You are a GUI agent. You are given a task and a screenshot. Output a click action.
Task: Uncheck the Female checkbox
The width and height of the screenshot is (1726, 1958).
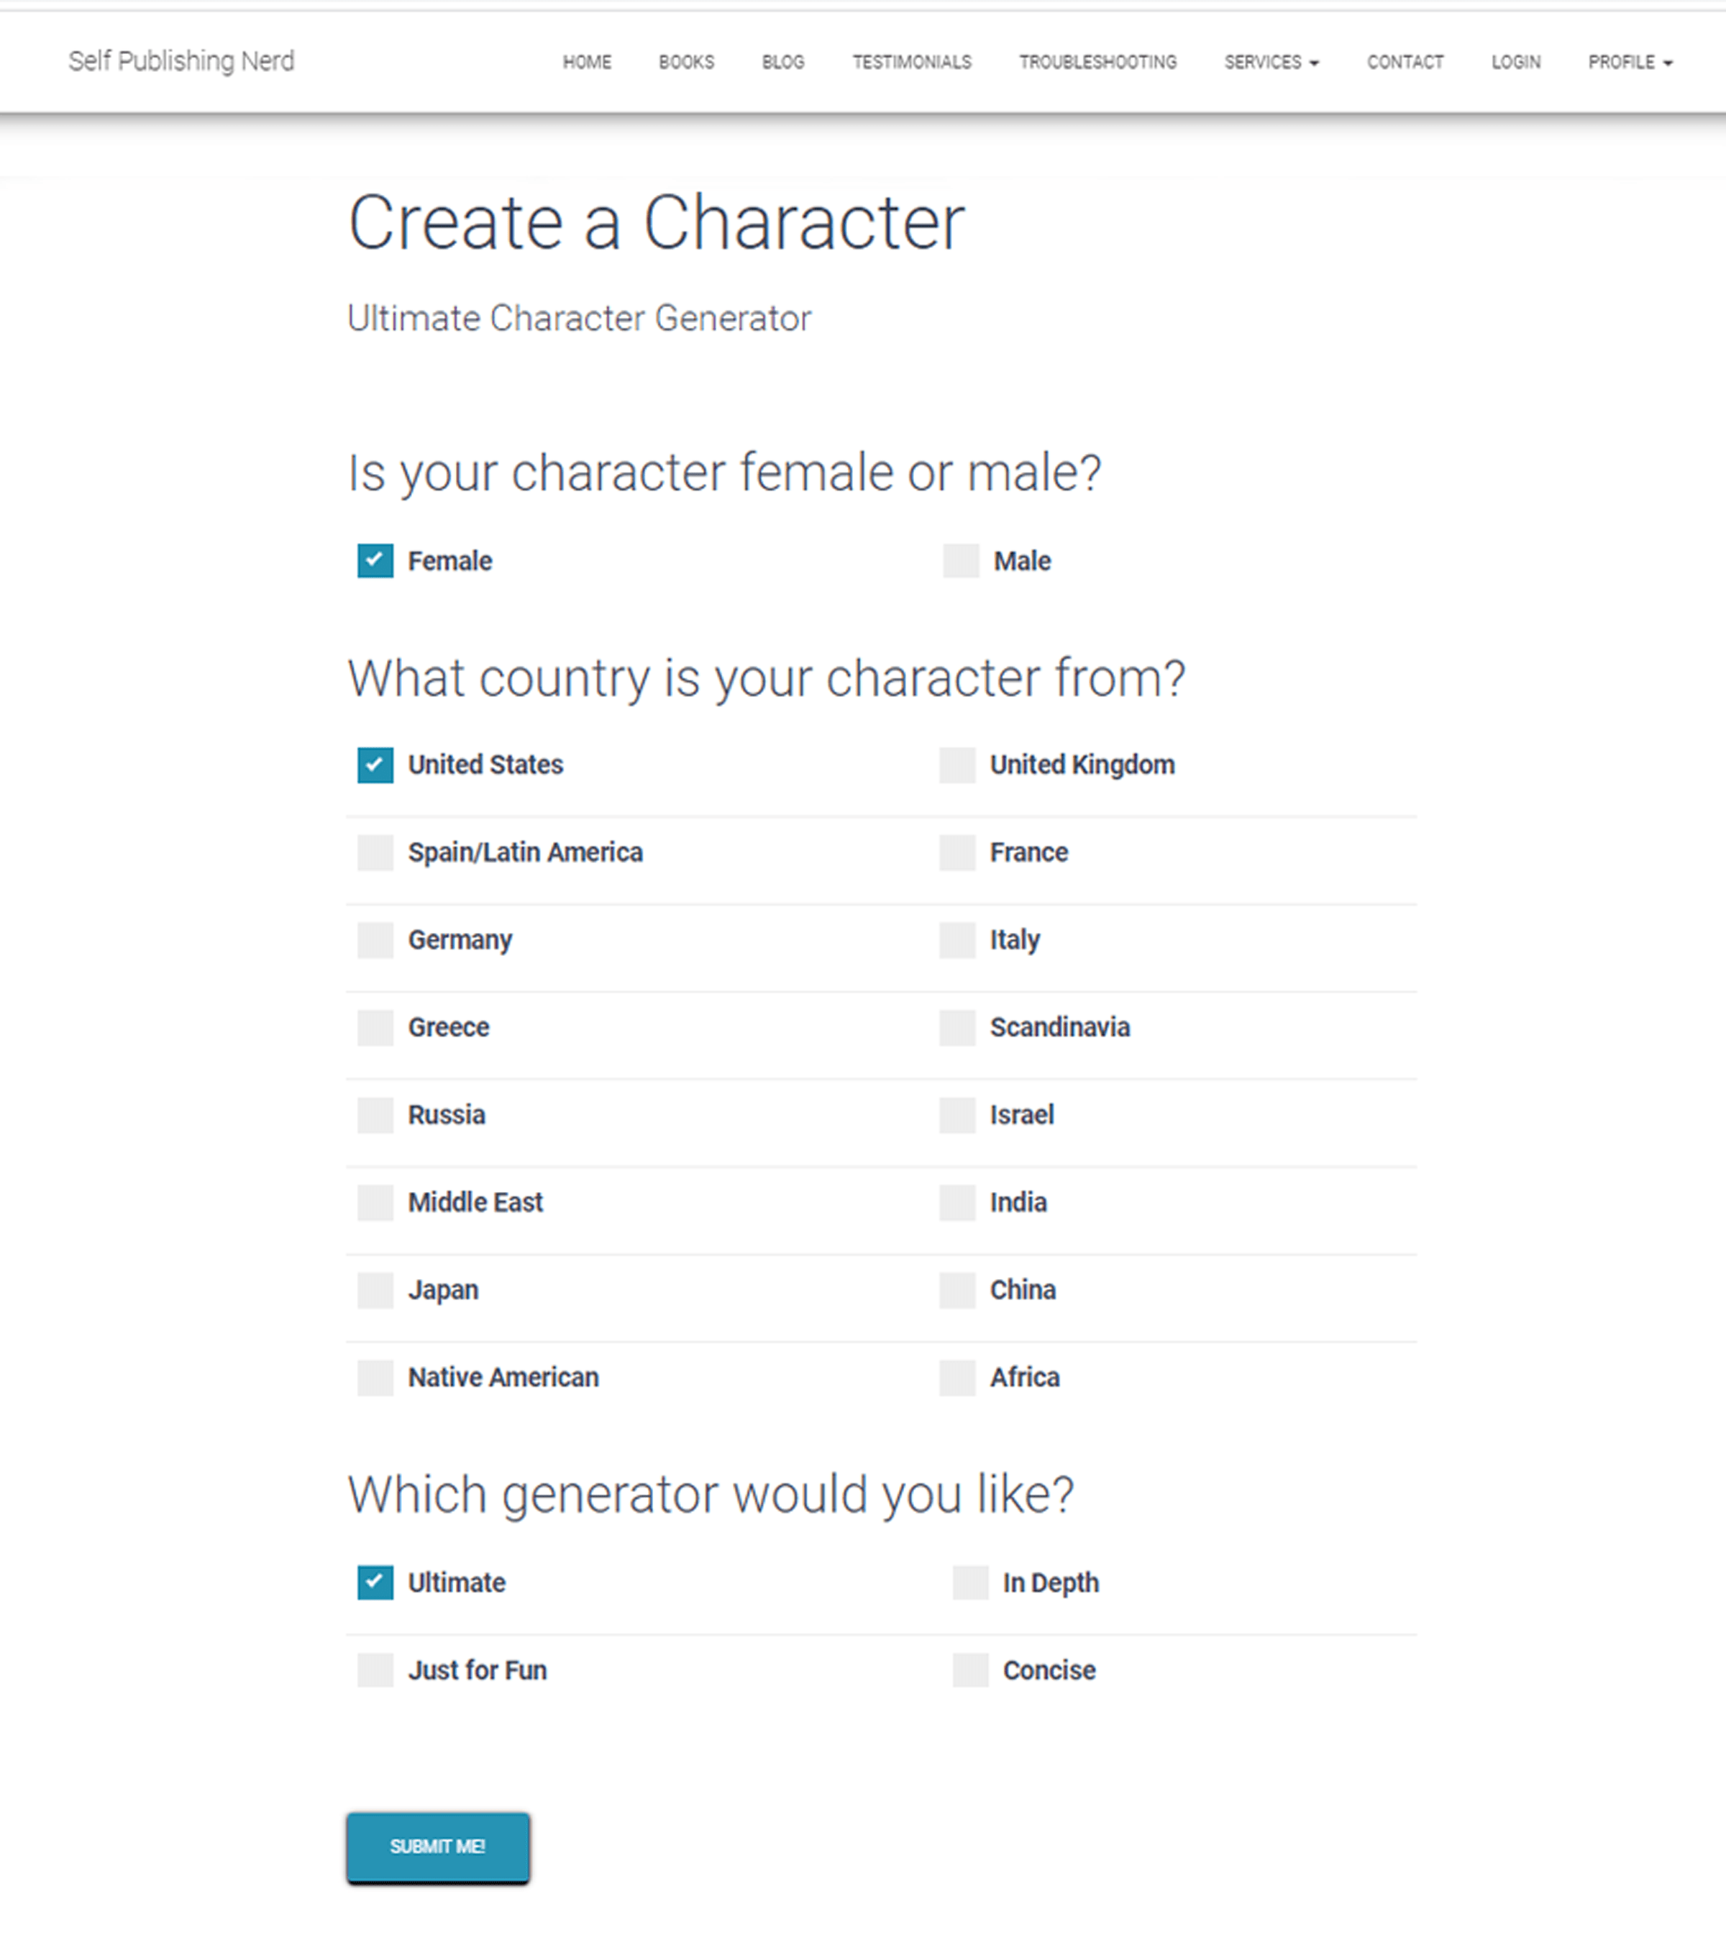click(x=375, y=560)
